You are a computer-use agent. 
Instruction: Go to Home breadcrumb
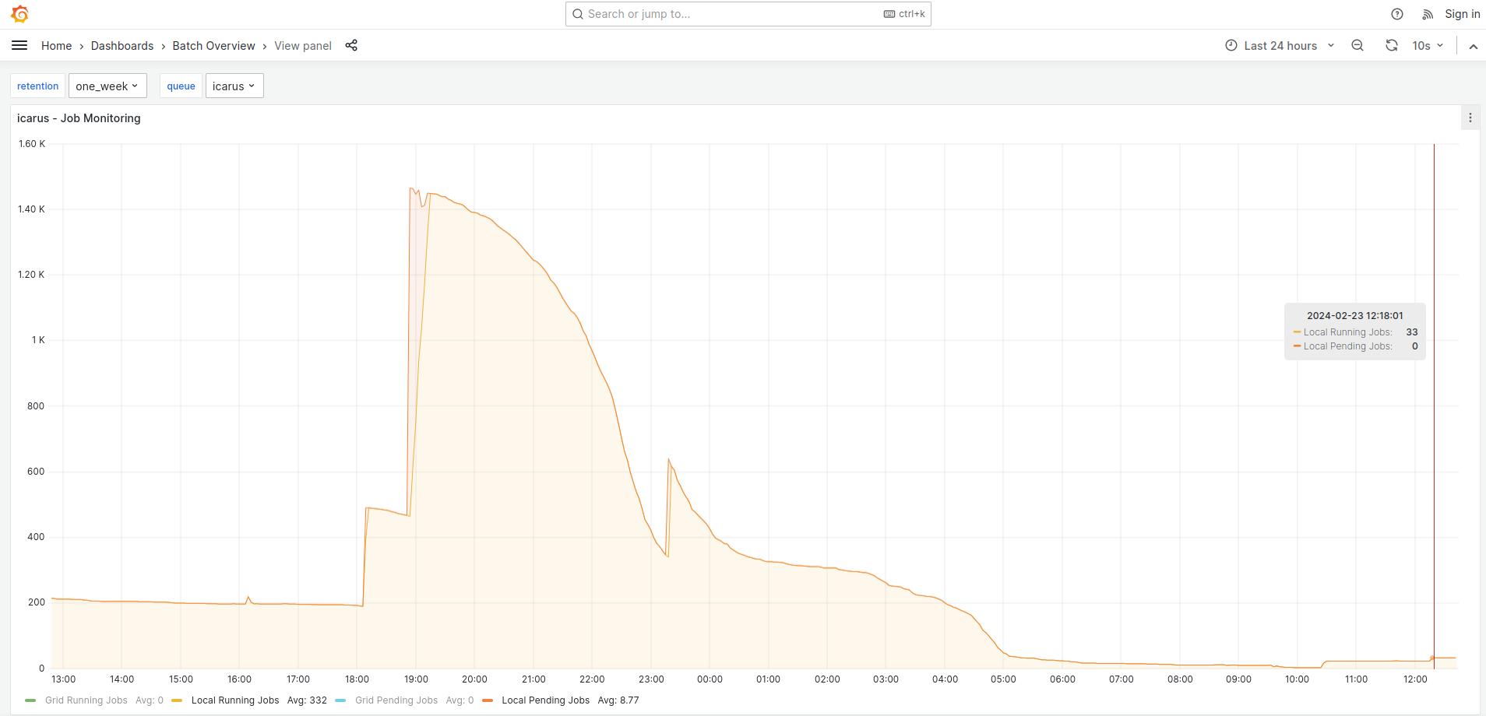point(56,46)
